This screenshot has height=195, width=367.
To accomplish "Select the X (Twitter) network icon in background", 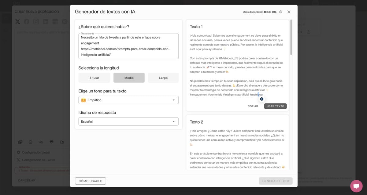I will tap(18, 22).
